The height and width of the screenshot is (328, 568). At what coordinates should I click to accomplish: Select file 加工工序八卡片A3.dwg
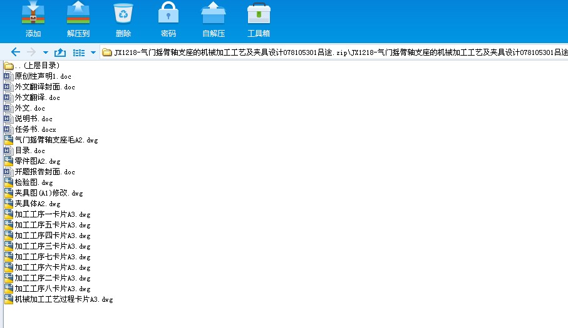tap(47, 289)
